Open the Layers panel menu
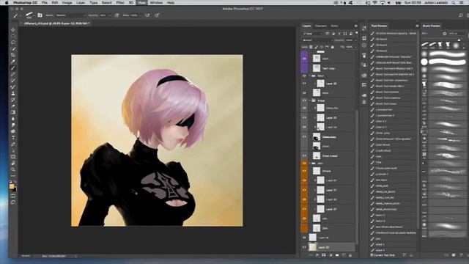Image resolution: width=469 pixels, height=264 pixels. pyautogui.click(x=355, y=26)
